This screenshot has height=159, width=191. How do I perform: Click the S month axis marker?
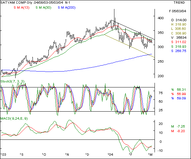(x=22, y=155)
